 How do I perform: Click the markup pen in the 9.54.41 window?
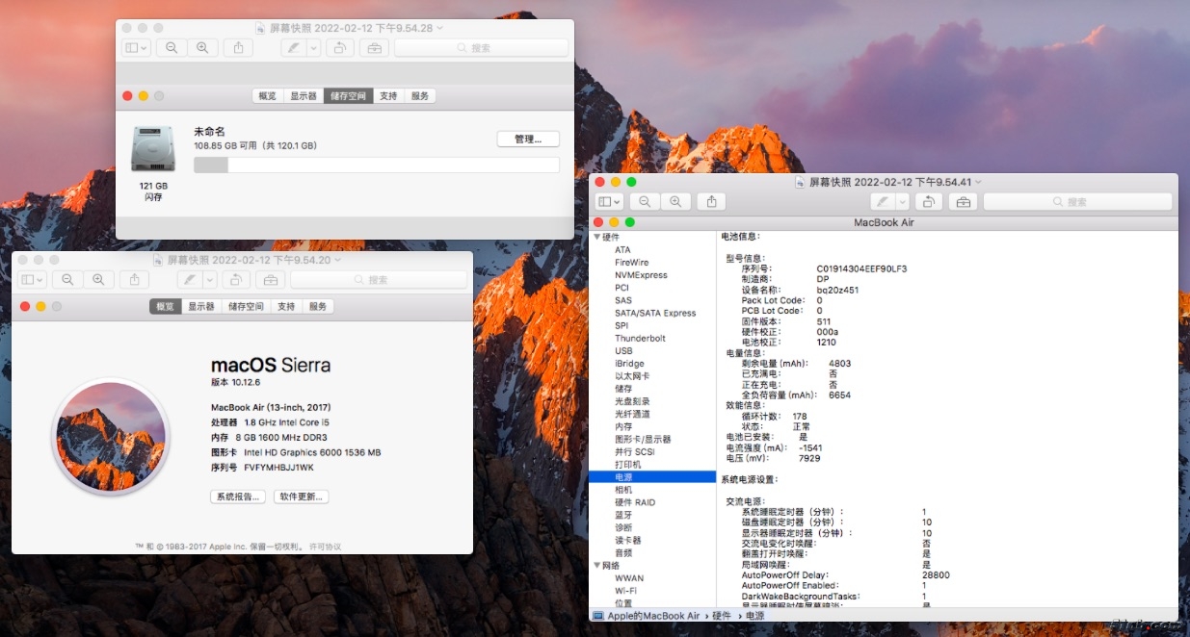(883, 201)
